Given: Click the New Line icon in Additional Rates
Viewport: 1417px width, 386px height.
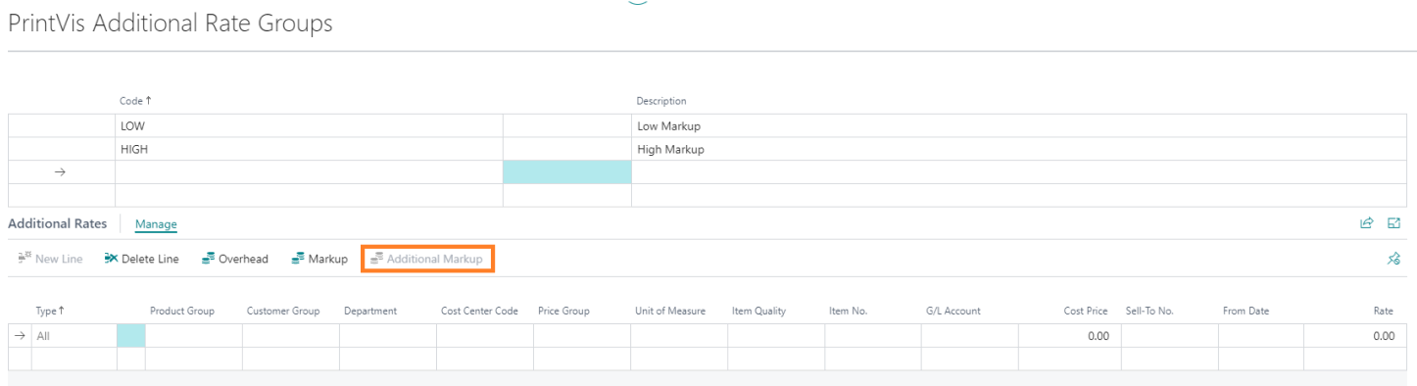Looking at the screenshot, I should pyautogui.click(x=24, y=259).
